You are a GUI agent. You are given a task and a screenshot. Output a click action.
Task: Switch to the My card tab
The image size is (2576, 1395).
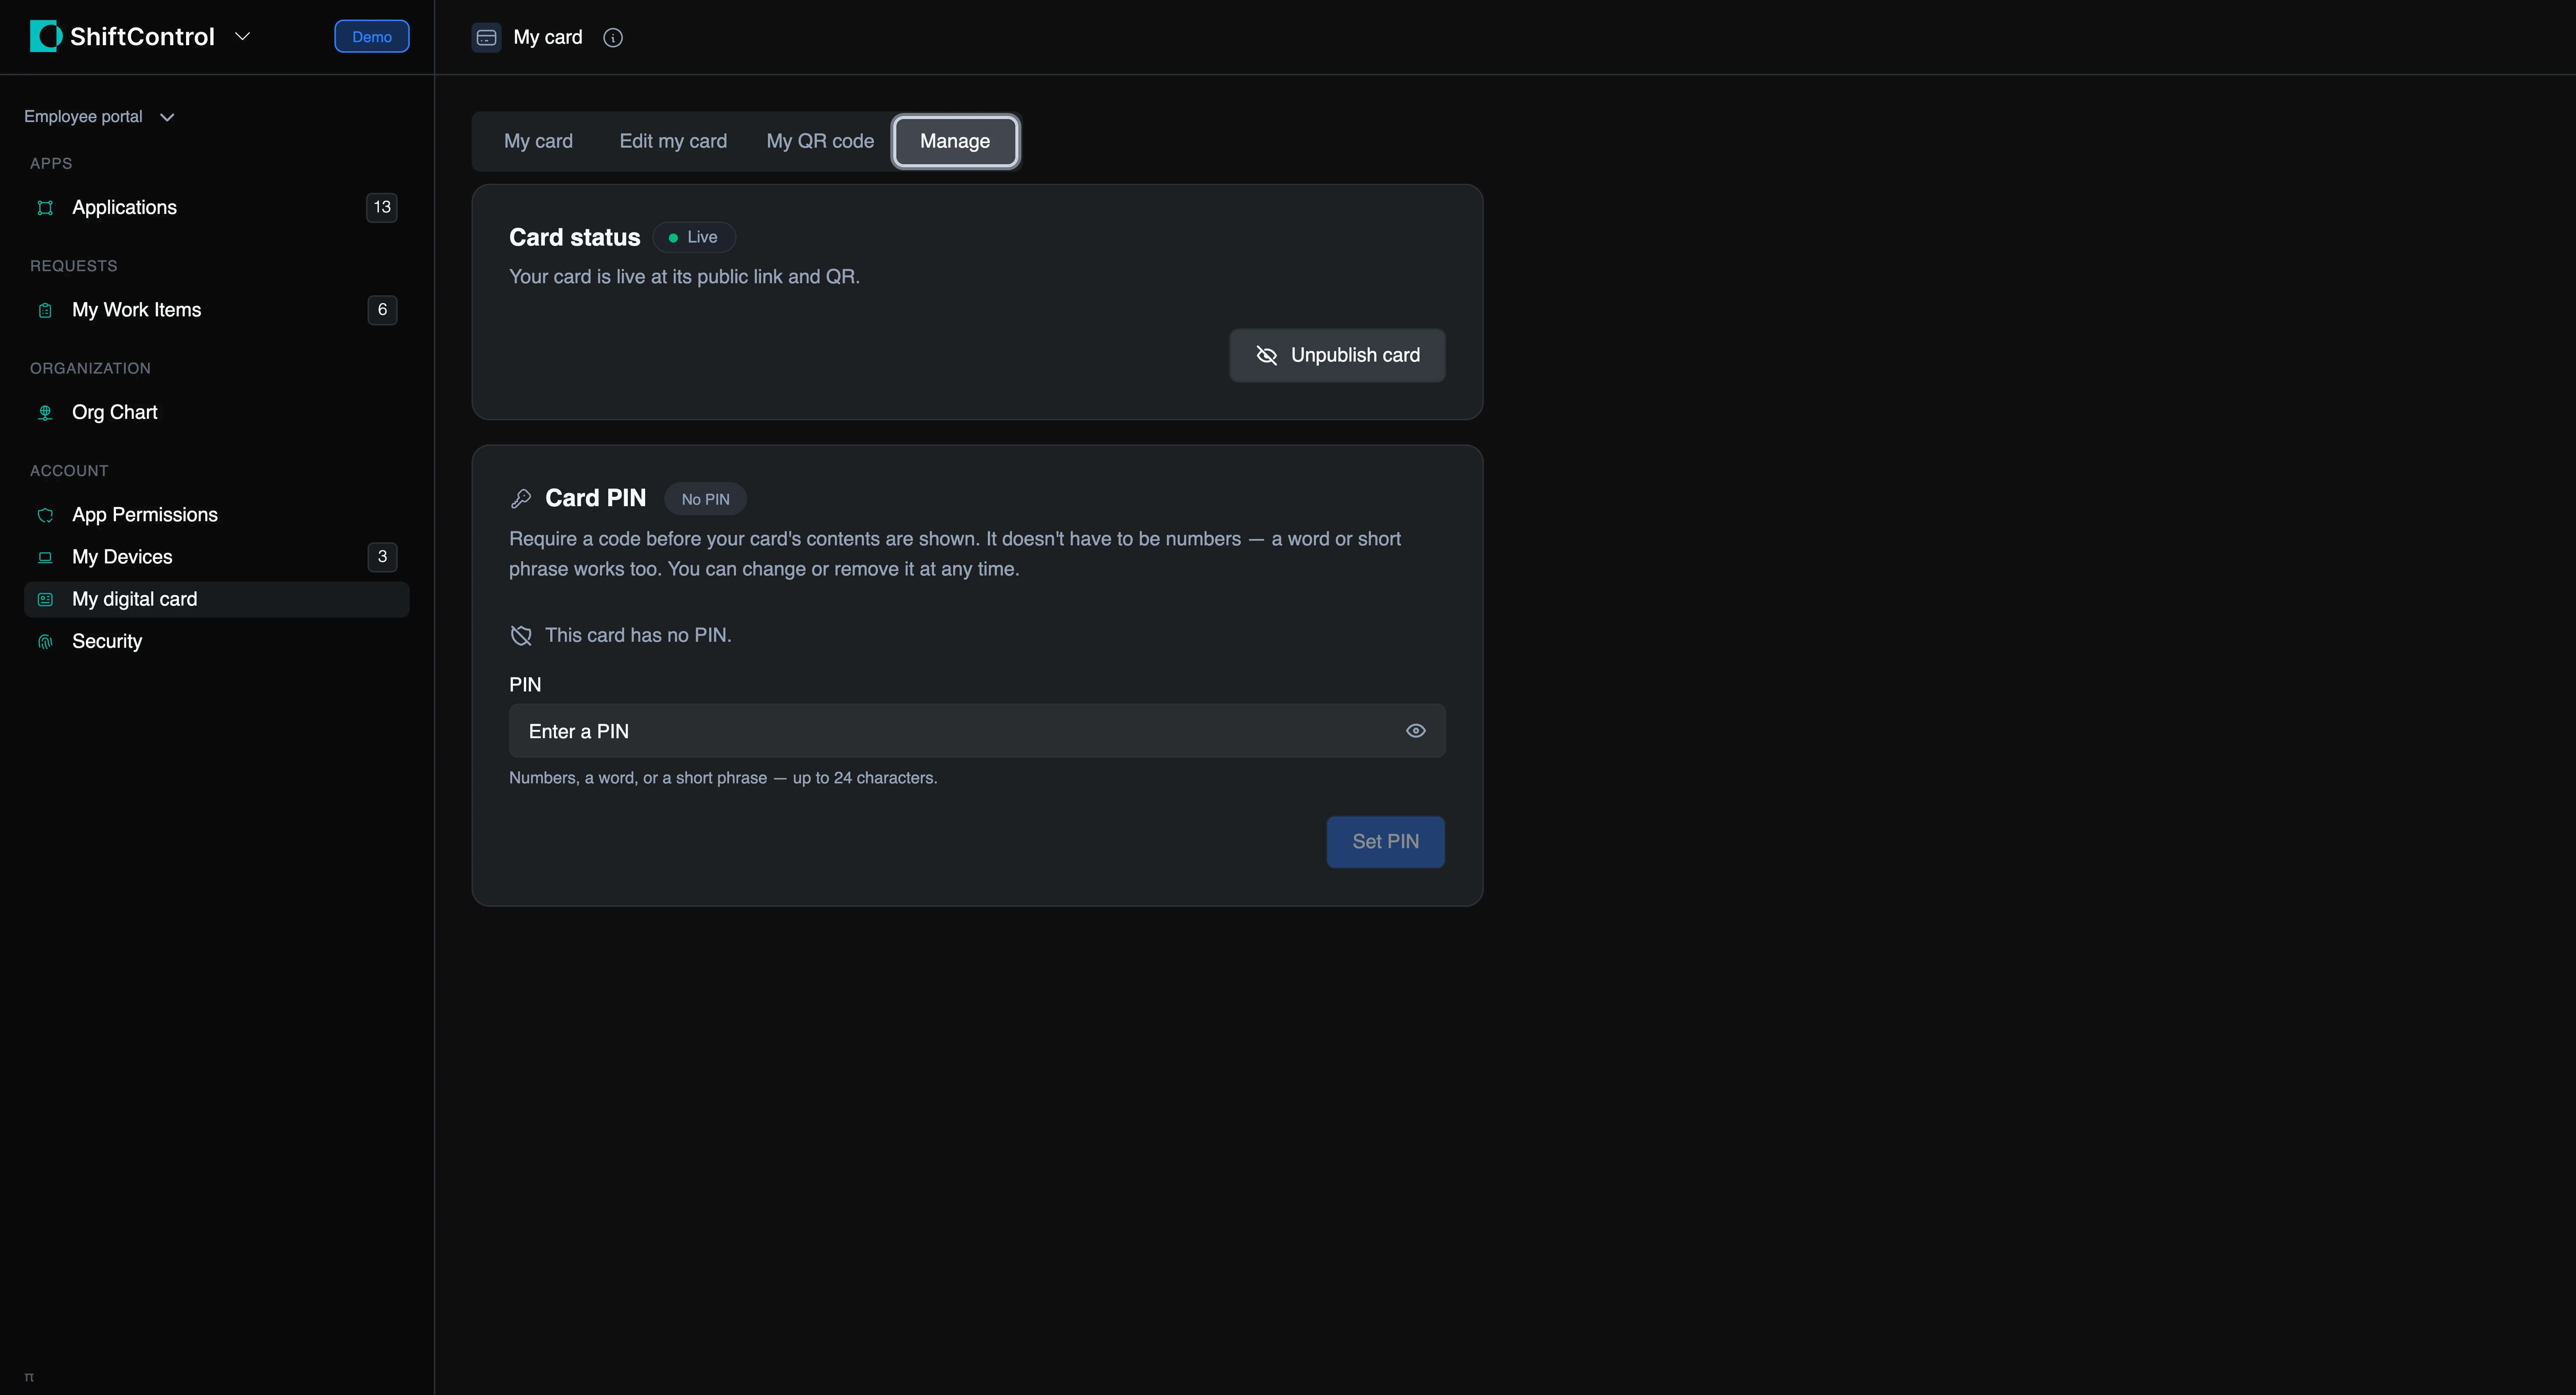point(538,141)
